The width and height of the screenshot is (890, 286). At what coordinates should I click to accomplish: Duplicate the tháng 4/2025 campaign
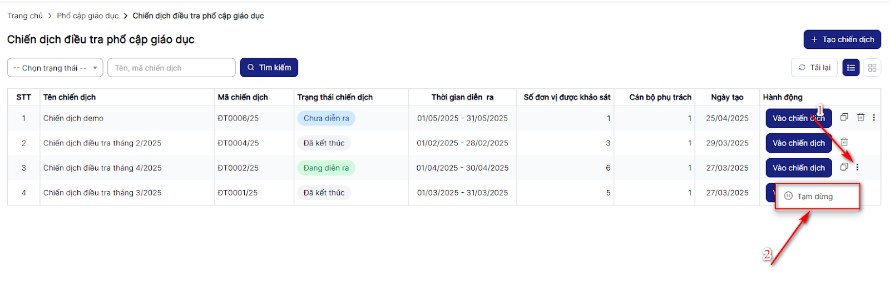pyautogui.click(x=844, y=167)
